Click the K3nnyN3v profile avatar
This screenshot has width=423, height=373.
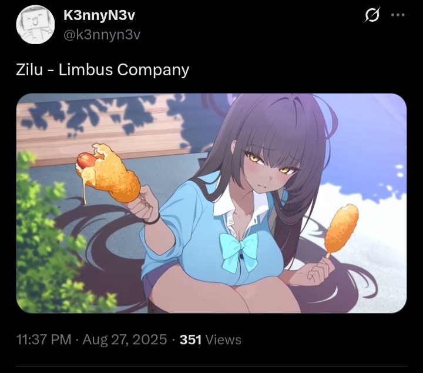(x=35, y=24)
